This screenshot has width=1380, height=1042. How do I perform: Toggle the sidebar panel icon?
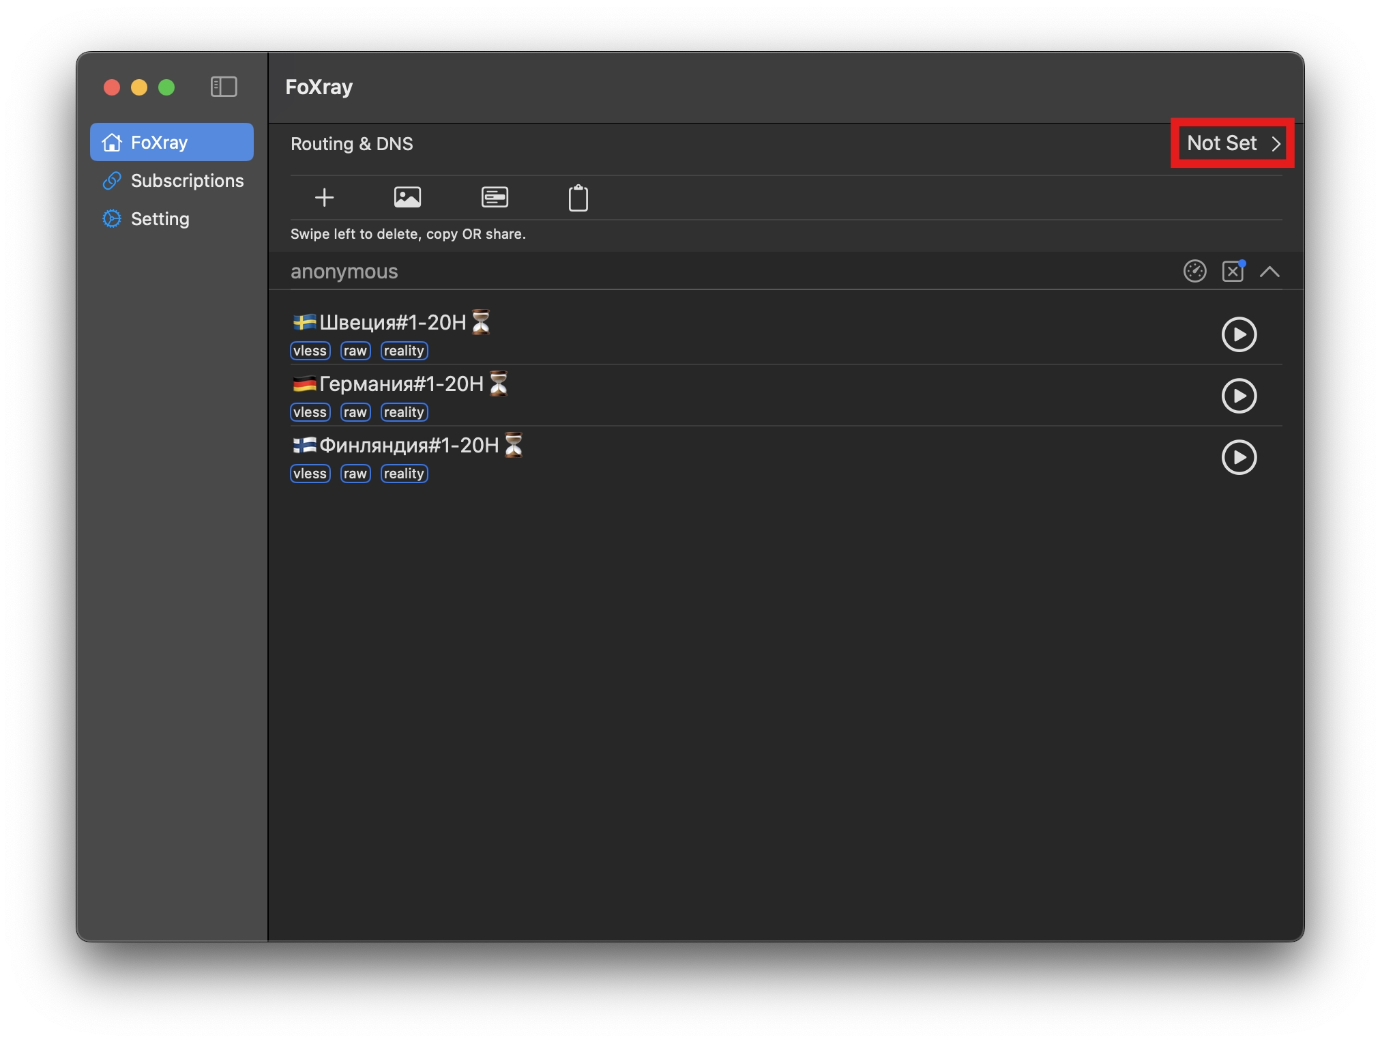click(224, 87)
